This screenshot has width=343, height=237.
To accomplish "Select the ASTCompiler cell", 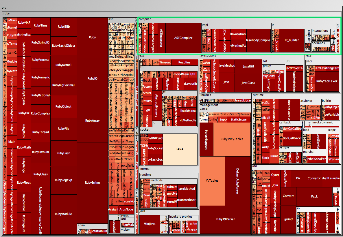I will coord(183,38).
